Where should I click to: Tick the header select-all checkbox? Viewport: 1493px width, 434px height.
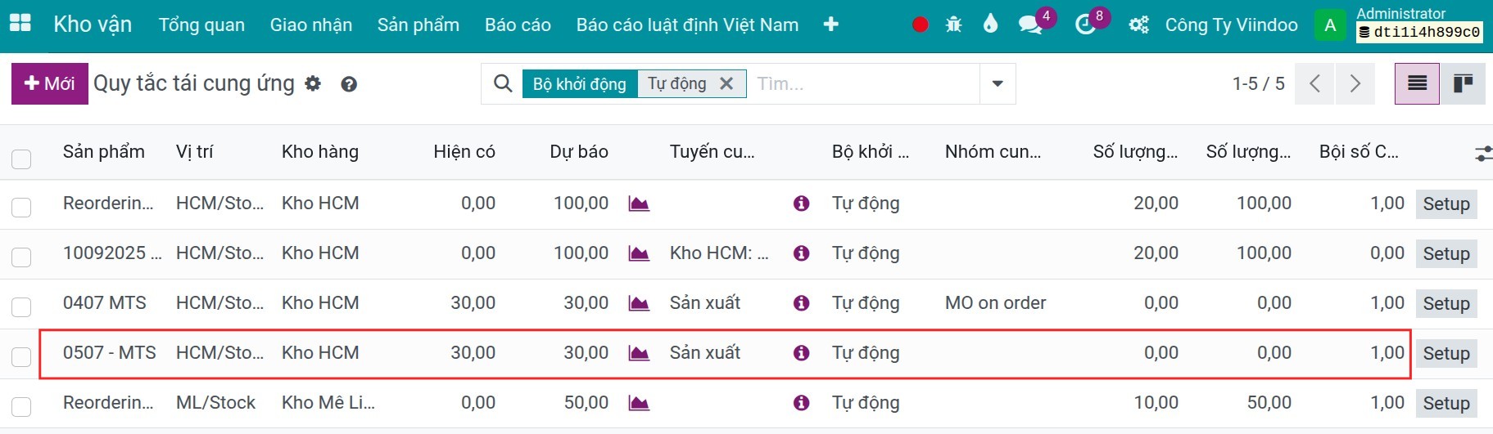pyautogui.click(x=21, y=159)
